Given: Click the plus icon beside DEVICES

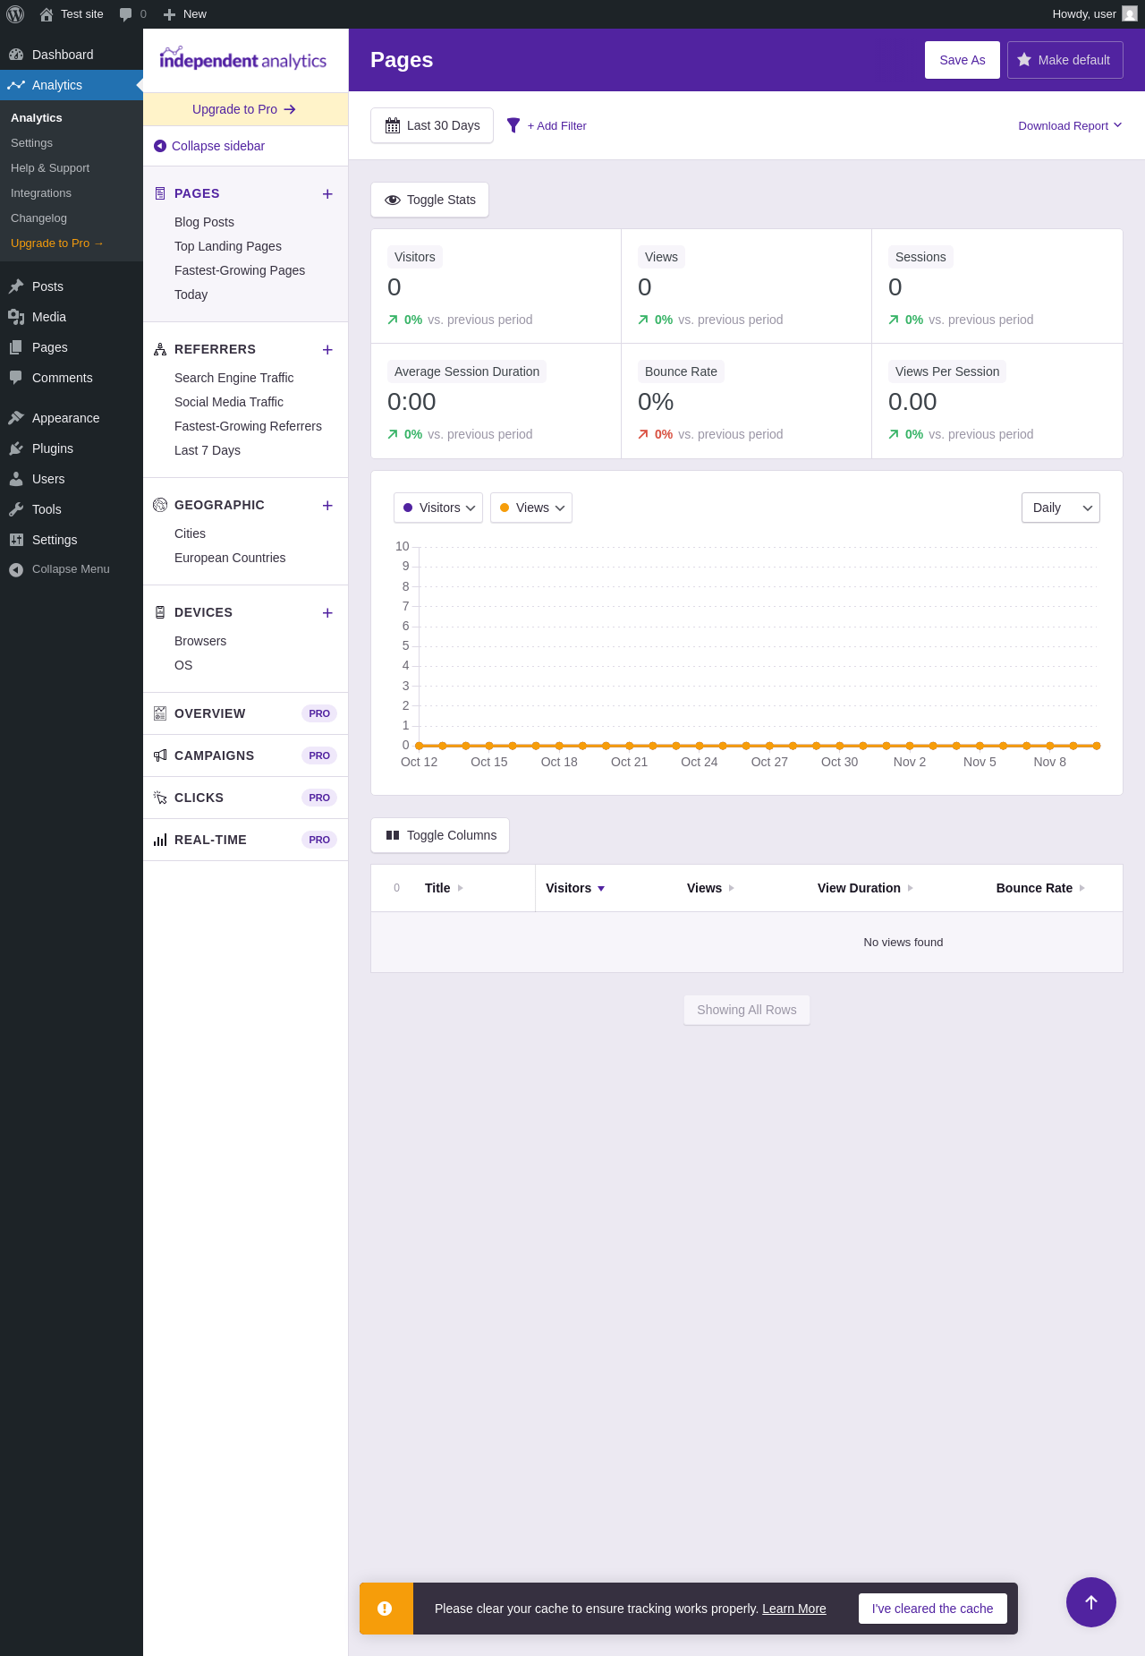Looking at the screenshot, I should coord(327,613).
